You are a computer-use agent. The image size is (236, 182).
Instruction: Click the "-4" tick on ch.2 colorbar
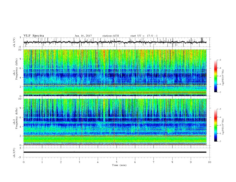pos(220,117)
